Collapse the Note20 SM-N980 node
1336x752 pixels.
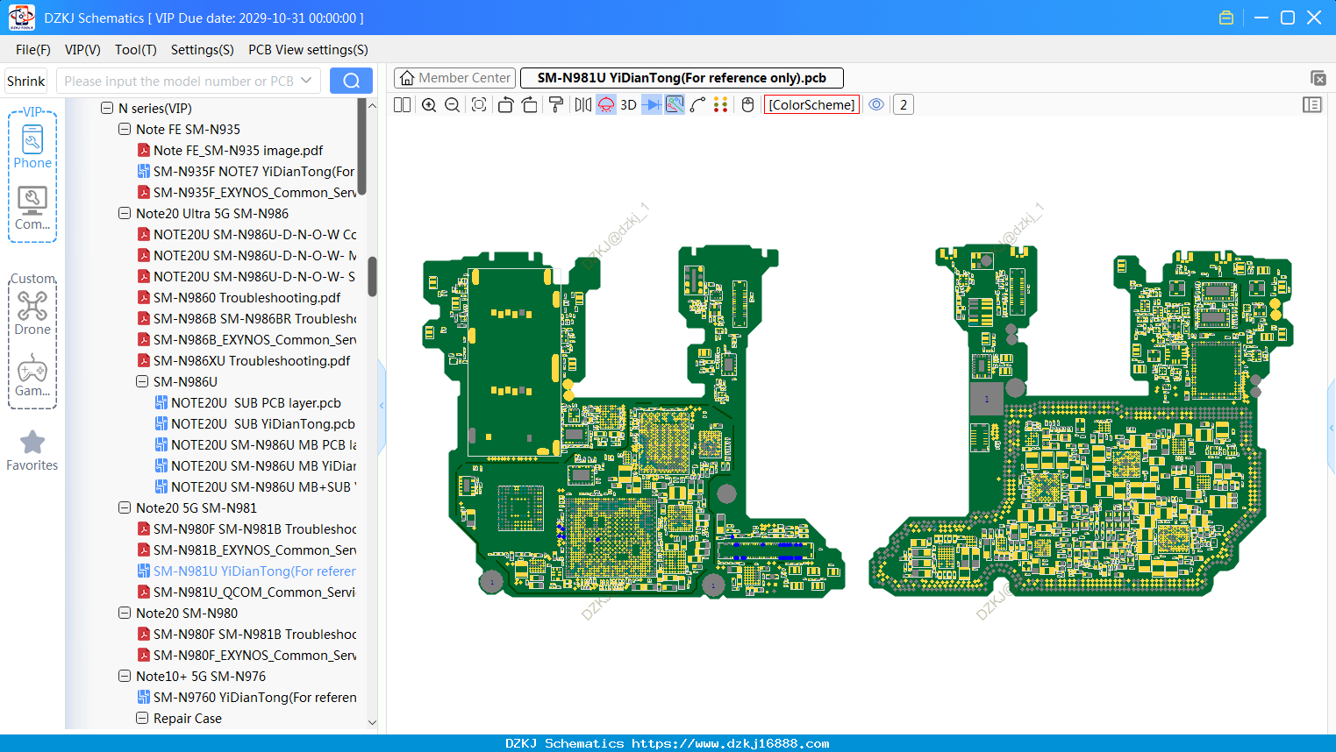[x=125, y=614]
